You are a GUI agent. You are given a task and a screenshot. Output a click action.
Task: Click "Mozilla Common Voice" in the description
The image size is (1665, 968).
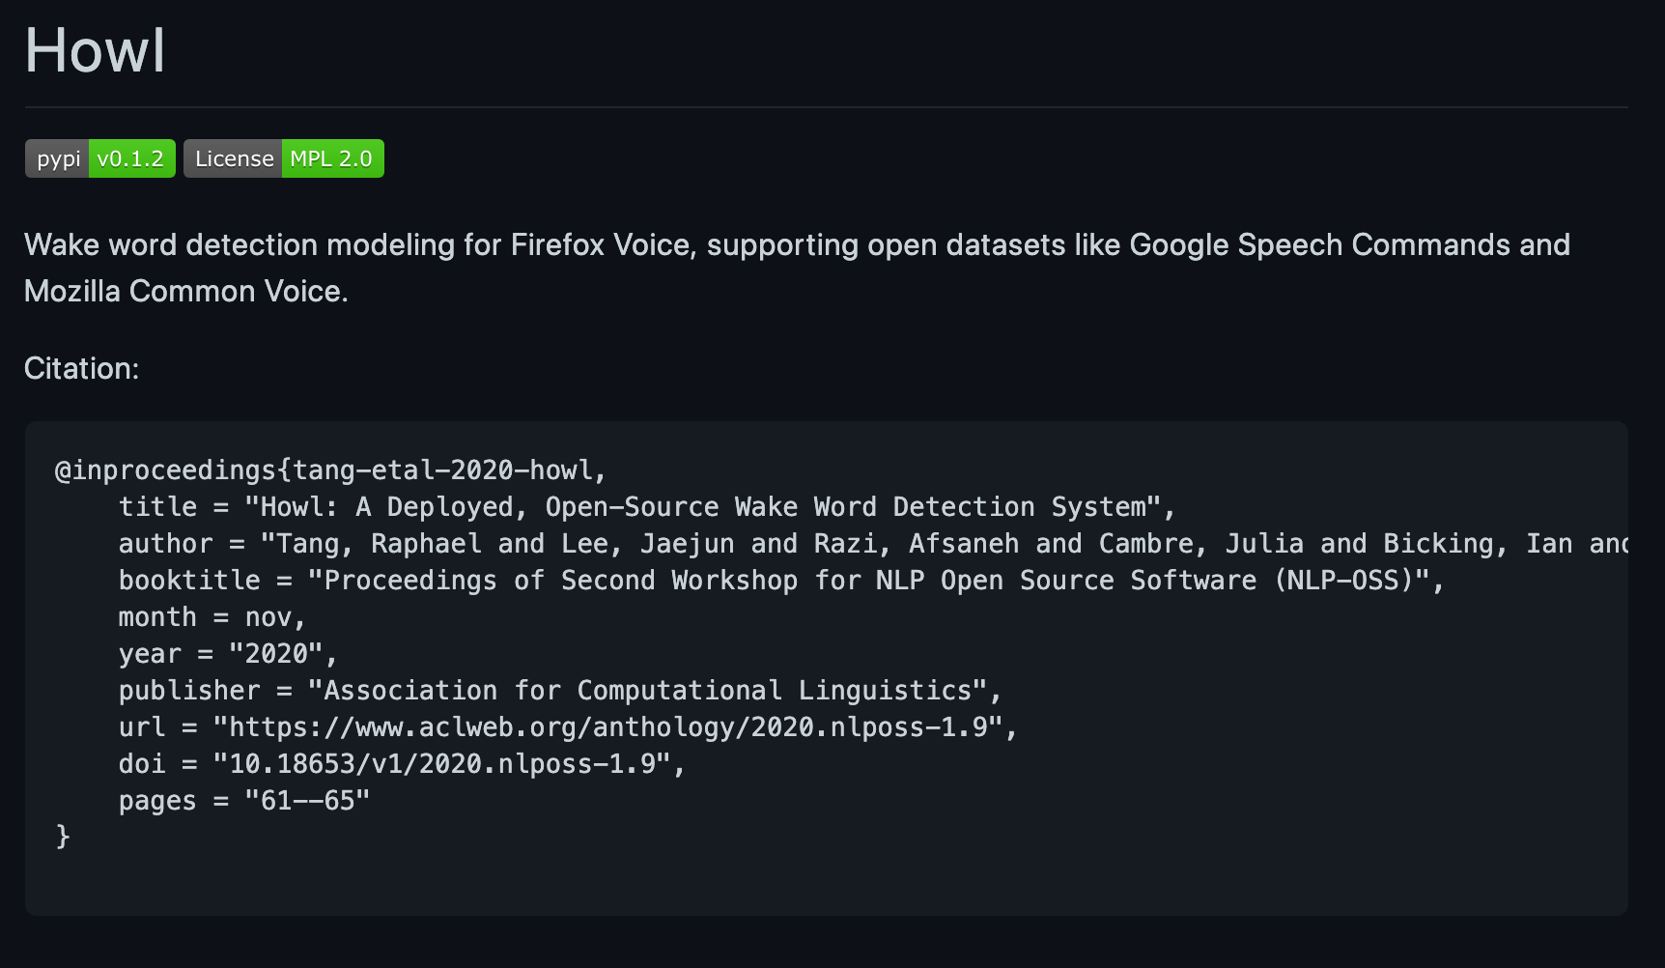point(183,291)
